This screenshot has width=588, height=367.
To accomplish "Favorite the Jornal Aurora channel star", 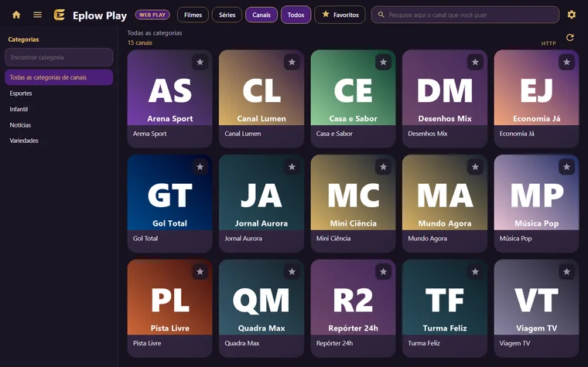I will pos(292,167).
